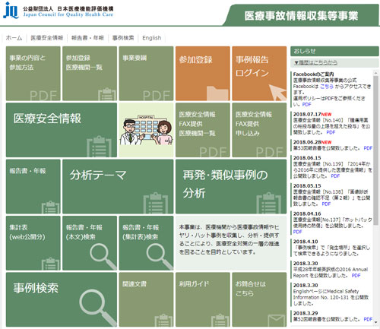380x329 pixels.
Task: Click the JQ logo in the header
Action: (x=11, y=10)
